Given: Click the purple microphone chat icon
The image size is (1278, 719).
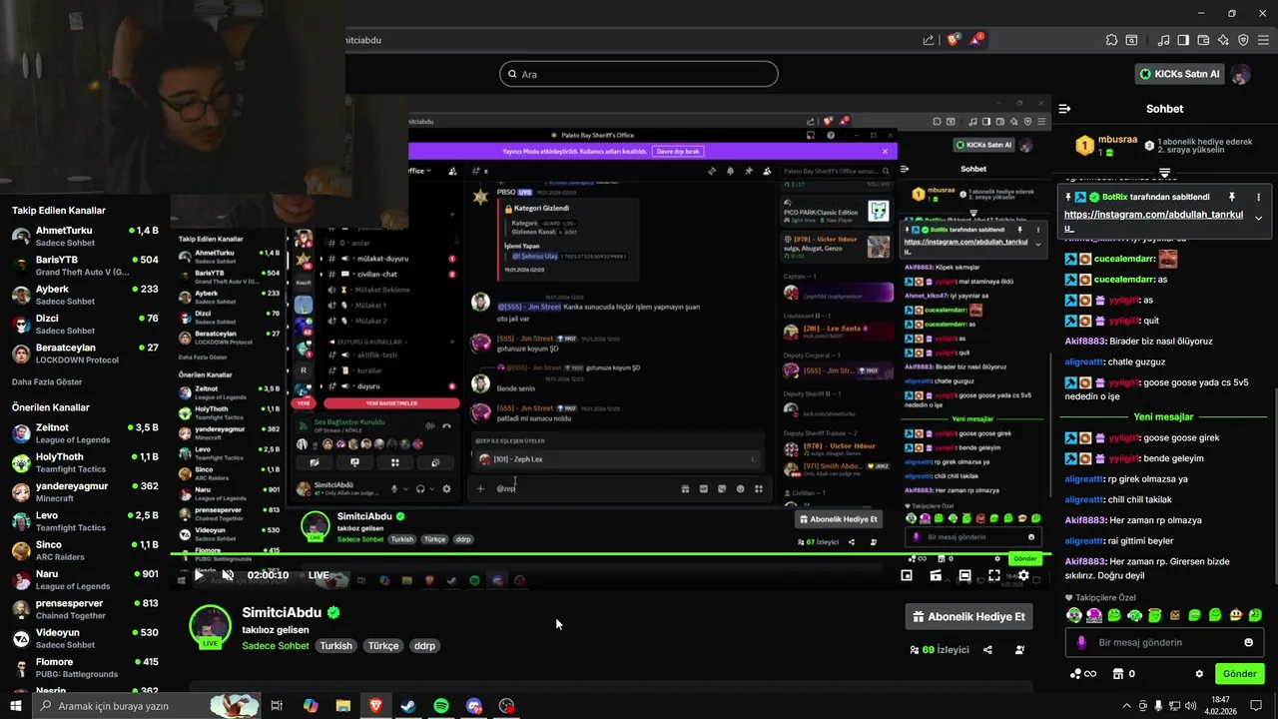Looking at the screenshot, I should coord(1080,642).
